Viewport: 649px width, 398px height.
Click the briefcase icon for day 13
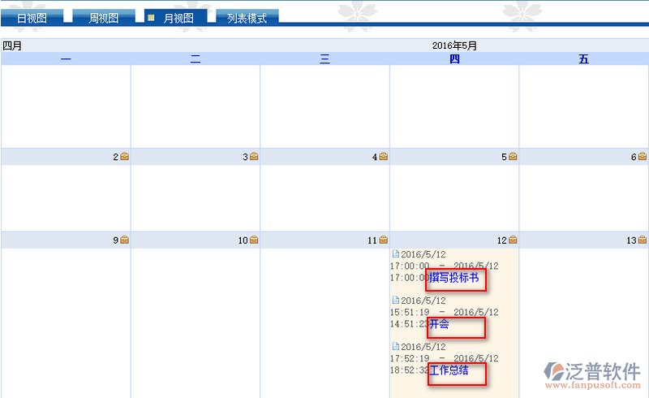click(643, 240)
